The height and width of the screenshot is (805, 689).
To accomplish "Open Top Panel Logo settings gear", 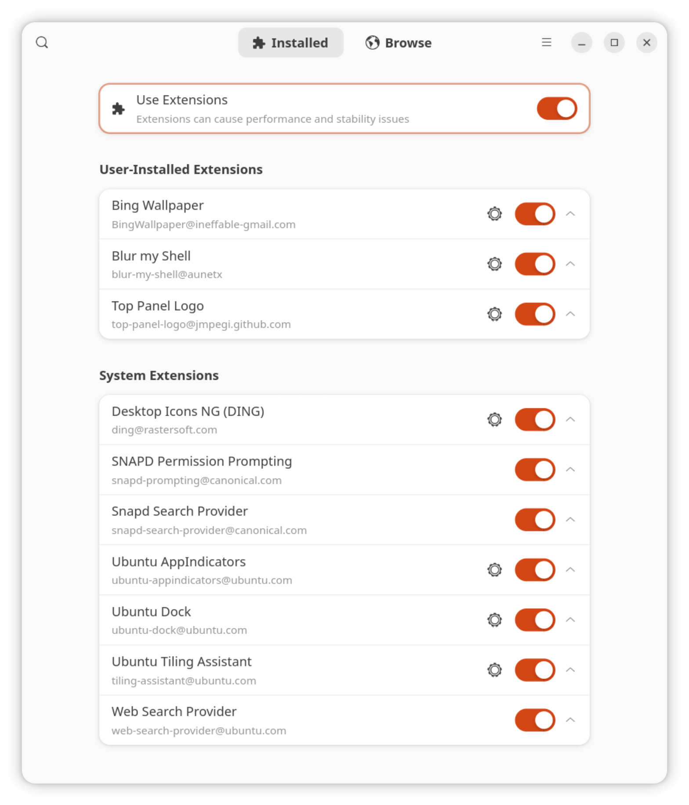I will point(494,314).
